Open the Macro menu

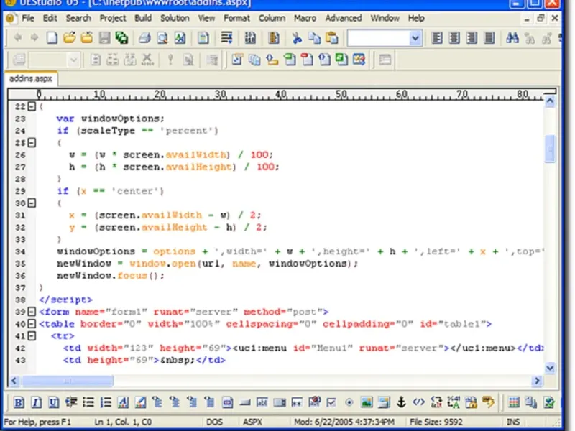305,18
